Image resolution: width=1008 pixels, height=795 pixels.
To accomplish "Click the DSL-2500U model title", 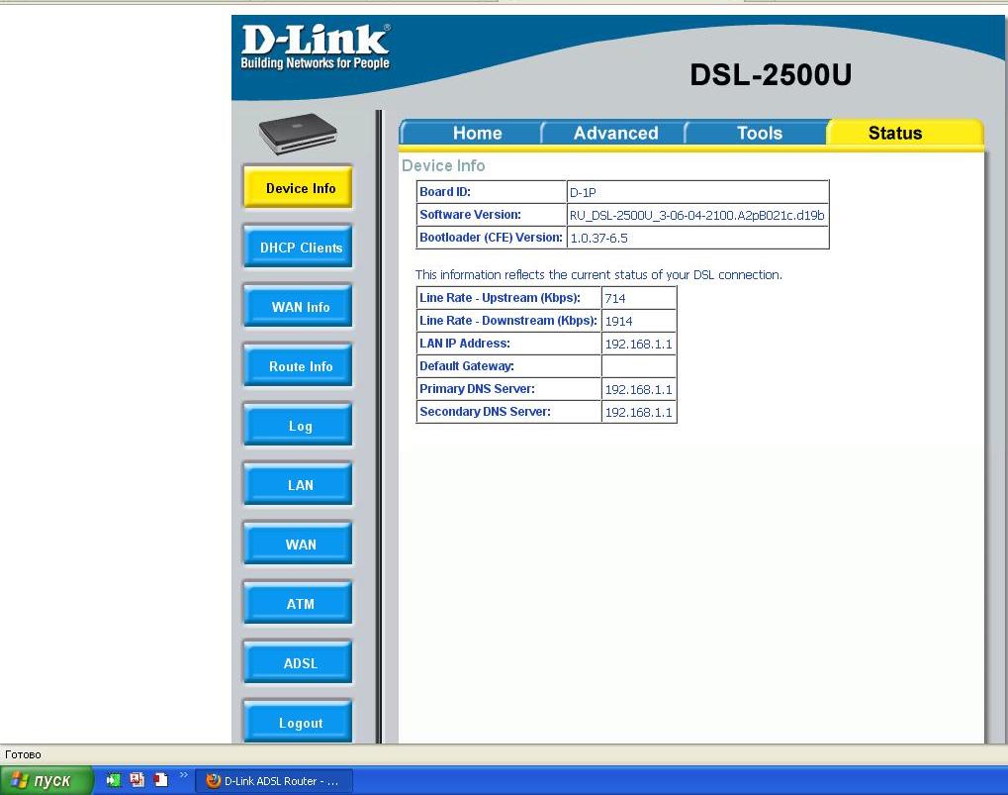I will [771, 74].
